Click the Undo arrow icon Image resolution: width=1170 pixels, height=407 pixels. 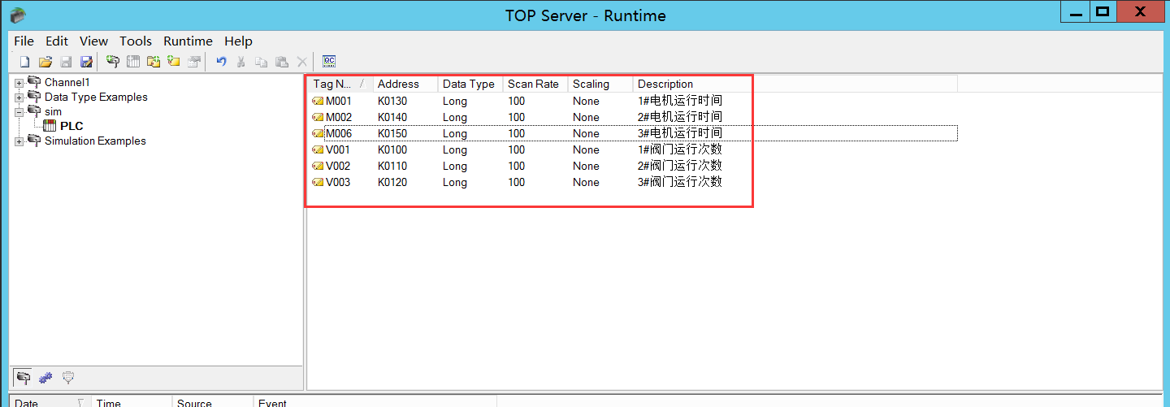[221, 62]
